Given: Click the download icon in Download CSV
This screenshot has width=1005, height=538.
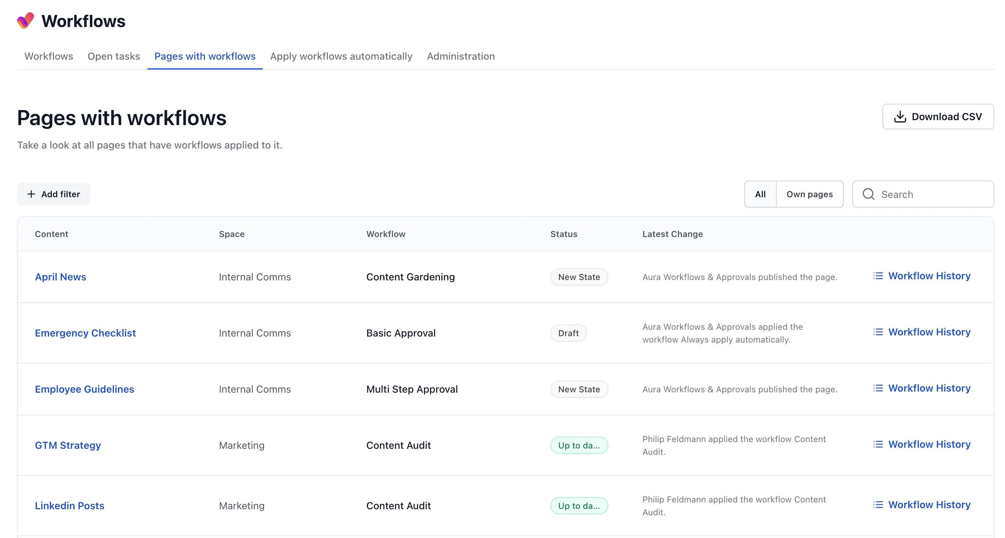Looking at the screenshot, I should pyautogui.click(x=900, y=117).
